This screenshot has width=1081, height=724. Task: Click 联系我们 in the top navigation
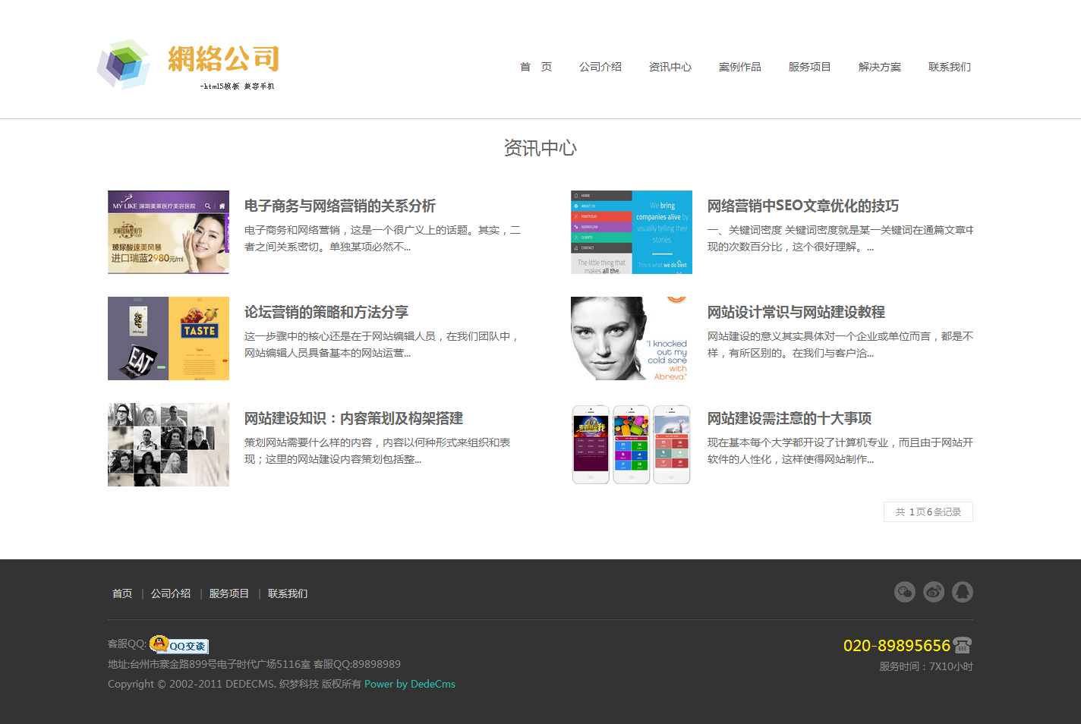pos(949,67)
